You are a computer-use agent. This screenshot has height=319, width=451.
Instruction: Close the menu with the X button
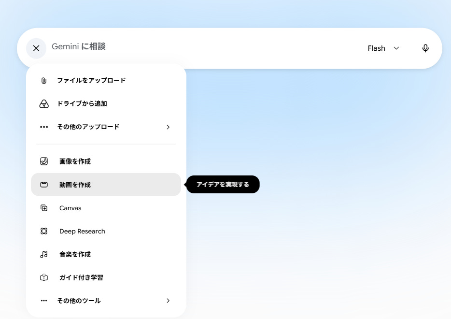[36, 48]
